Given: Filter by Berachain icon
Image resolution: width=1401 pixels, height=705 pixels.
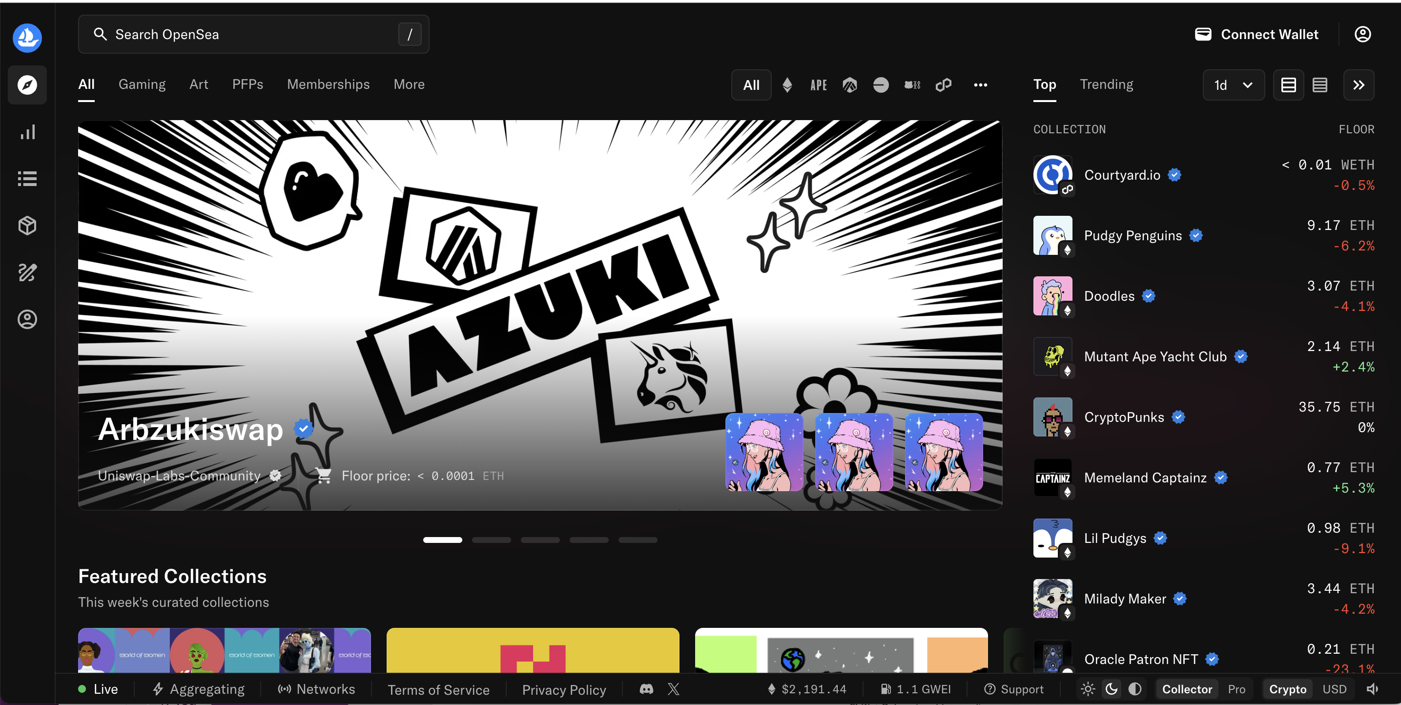Looking at the screenshot, I should click(x=912, y=85).
